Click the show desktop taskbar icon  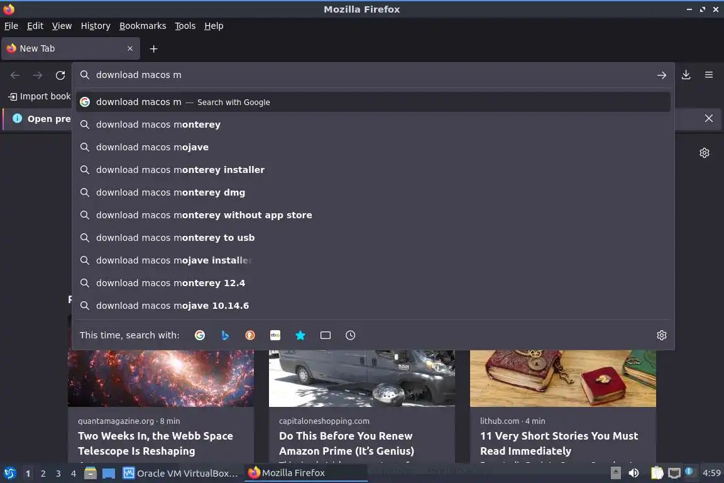[109, 474]
